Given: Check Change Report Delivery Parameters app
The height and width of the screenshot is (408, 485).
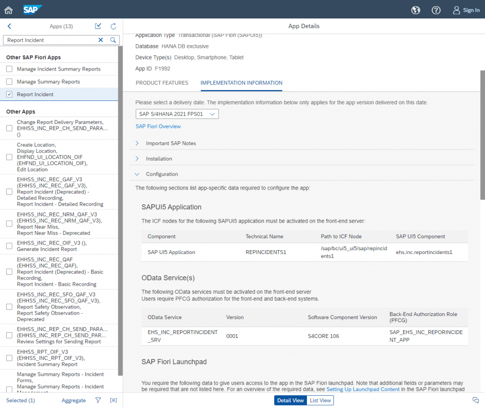Looking at the screenshot, I should point(9,128).
